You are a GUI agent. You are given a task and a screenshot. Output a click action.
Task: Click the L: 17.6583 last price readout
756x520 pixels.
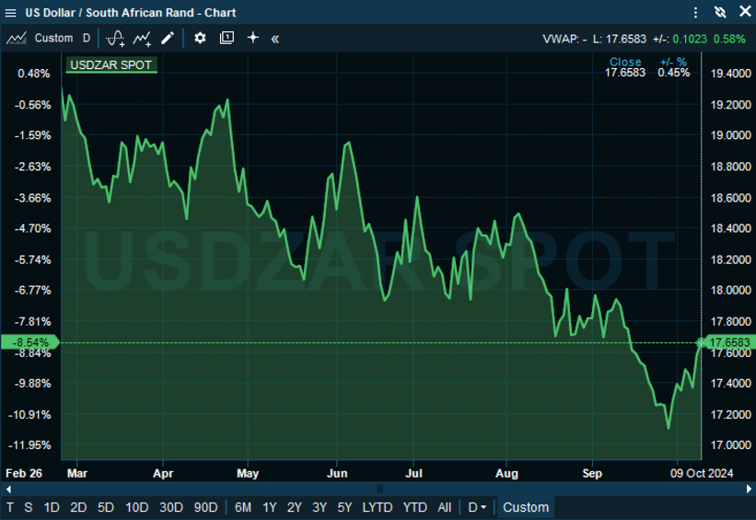click(x=620, y=39)
